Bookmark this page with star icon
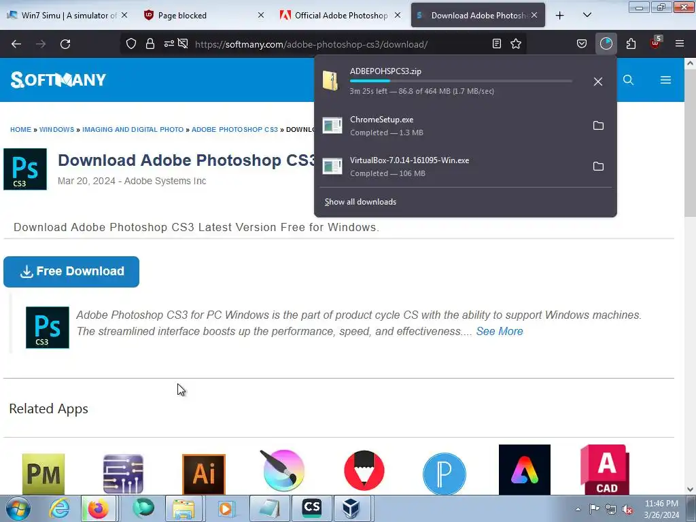This screenshot has width=696, height=522. [x=516, y=43]
